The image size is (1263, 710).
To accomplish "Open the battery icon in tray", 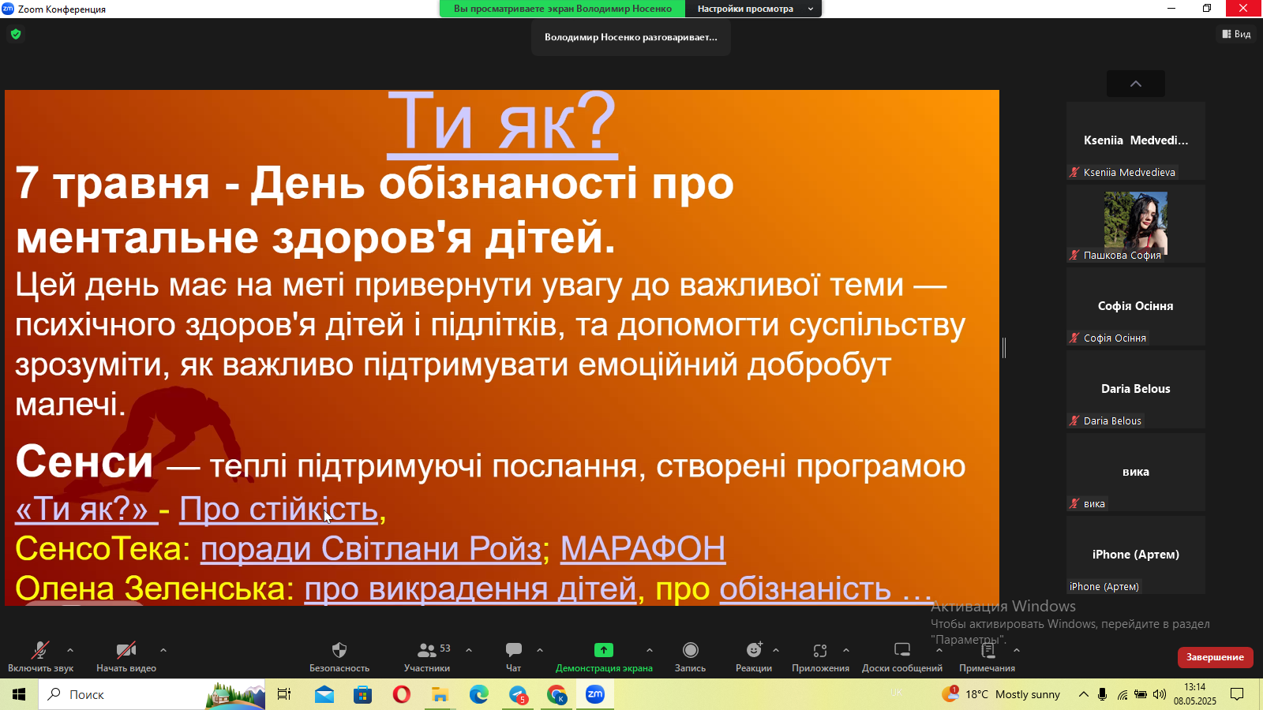I will tap(1141, 694).
